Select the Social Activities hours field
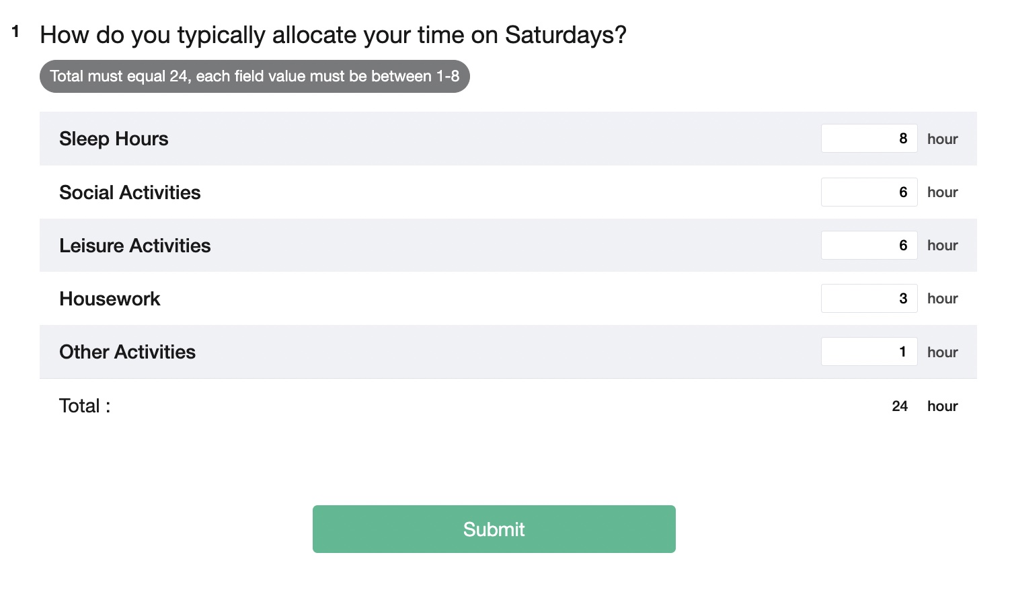 point(869,192)
